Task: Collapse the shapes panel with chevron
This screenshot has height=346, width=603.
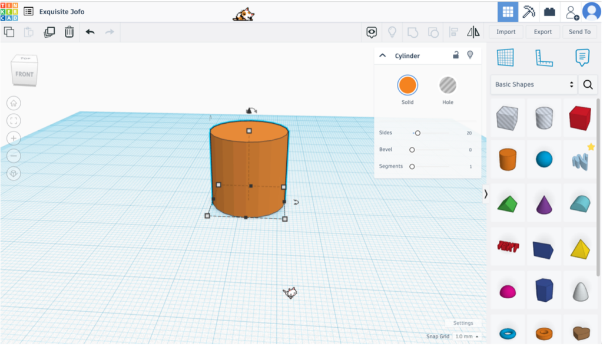Action: (486, 194)
